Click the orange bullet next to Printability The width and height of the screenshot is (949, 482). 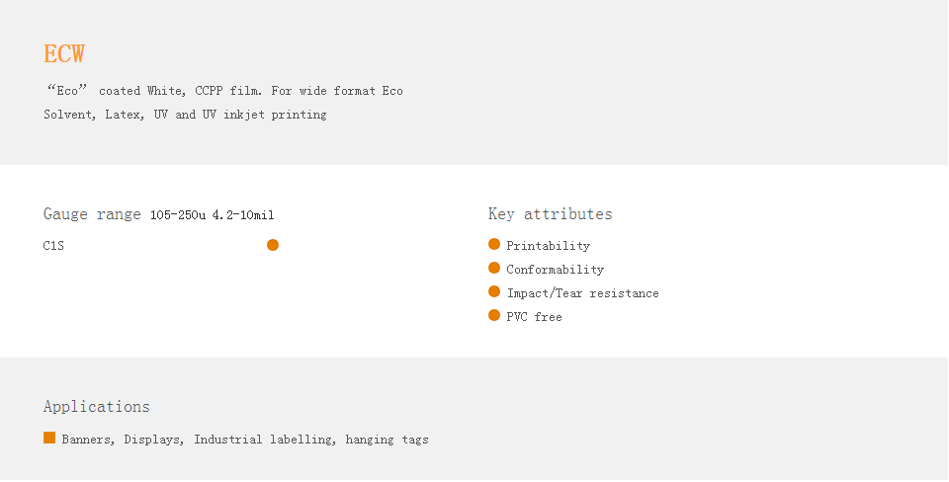pos(494,244)
